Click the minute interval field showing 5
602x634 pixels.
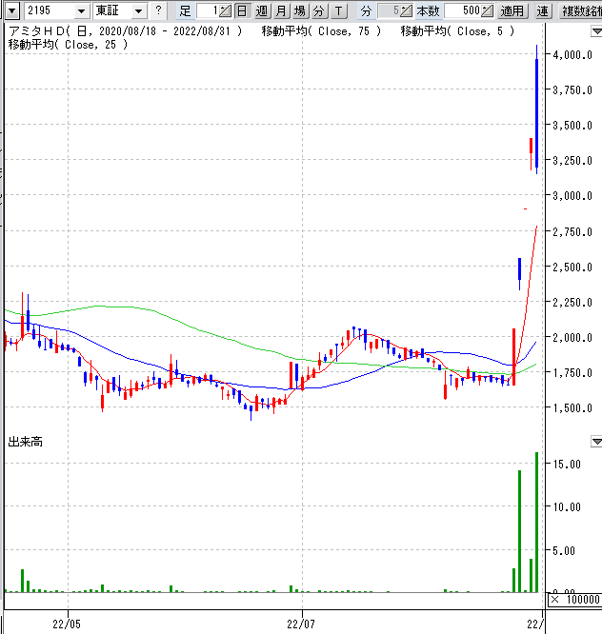389,10
